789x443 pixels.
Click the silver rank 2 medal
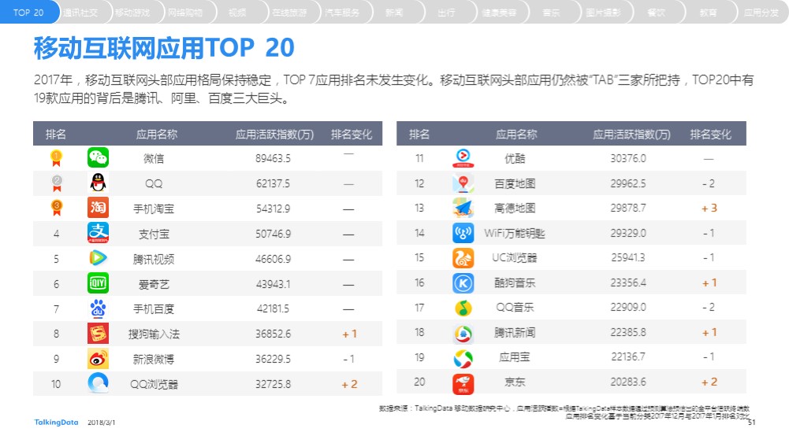coord(57,183)
